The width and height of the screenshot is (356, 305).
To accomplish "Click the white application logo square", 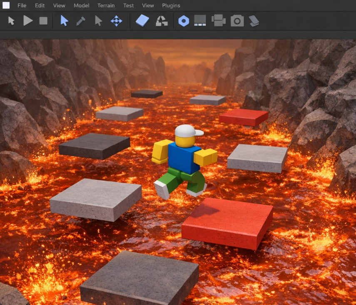I will coord(6,5).
